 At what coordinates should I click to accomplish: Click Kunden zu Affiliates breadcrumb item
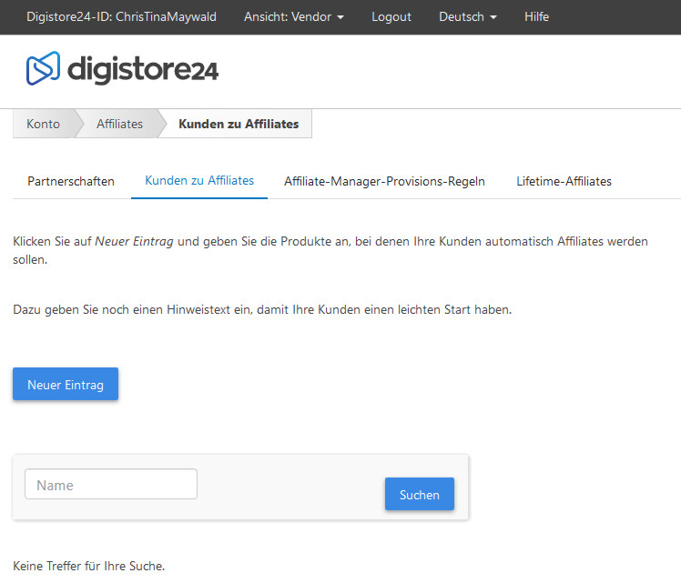tap(239, 124)
